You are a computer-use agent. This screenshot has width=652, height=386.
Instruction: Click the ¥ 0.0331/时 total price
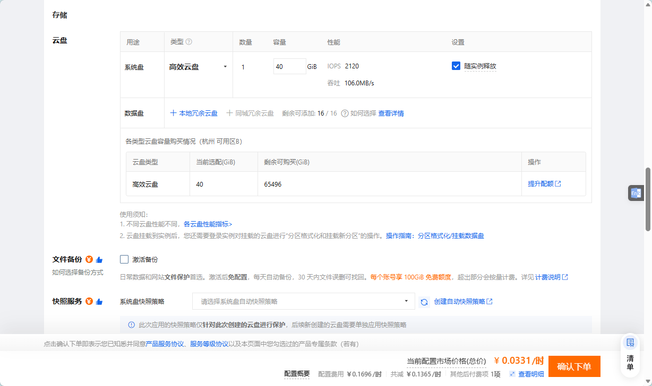(x=519, y=361)
